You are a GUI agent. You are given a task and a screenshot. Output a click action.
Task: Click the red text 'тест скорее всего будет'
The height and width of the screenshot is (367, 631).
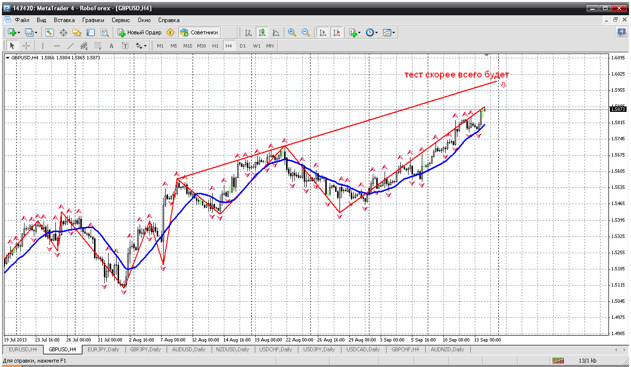click(457, 75)
